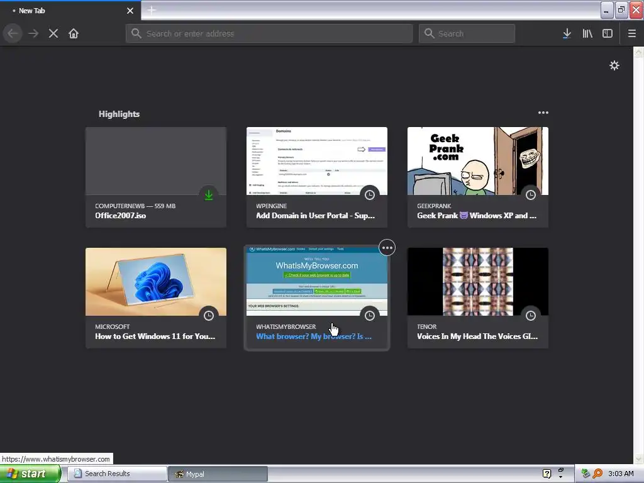Switch to Search Results taskbar window
This screenshot has height=483, width=644.
coord(116,474)
